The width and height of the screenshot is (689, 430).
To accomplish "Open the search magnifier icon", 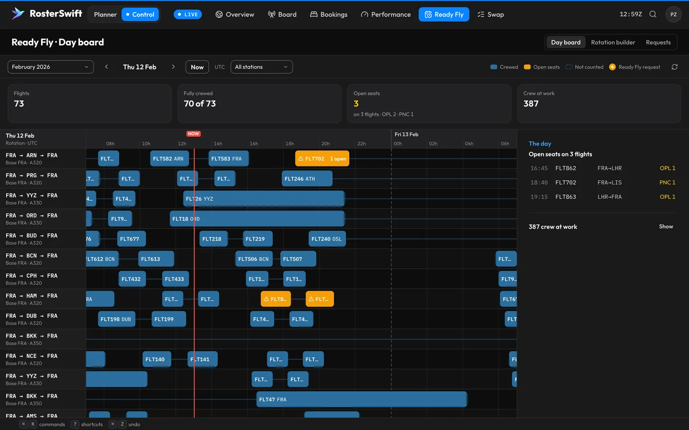I will [653, 14].
